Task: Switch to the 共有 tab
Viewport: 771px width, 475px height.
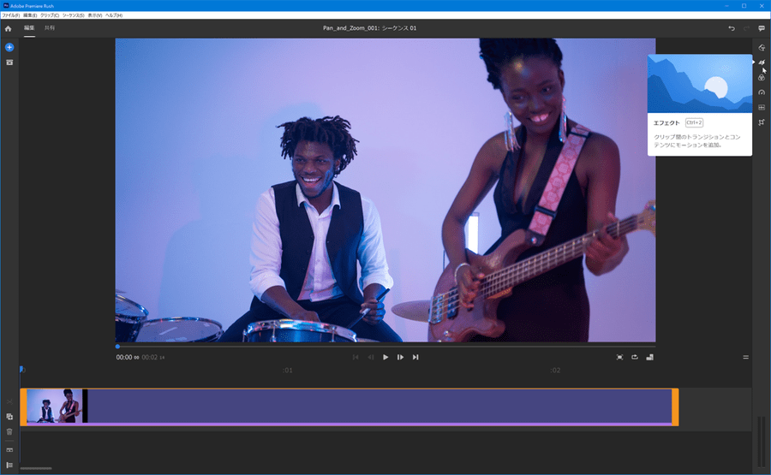Action: tap(50, 28)
